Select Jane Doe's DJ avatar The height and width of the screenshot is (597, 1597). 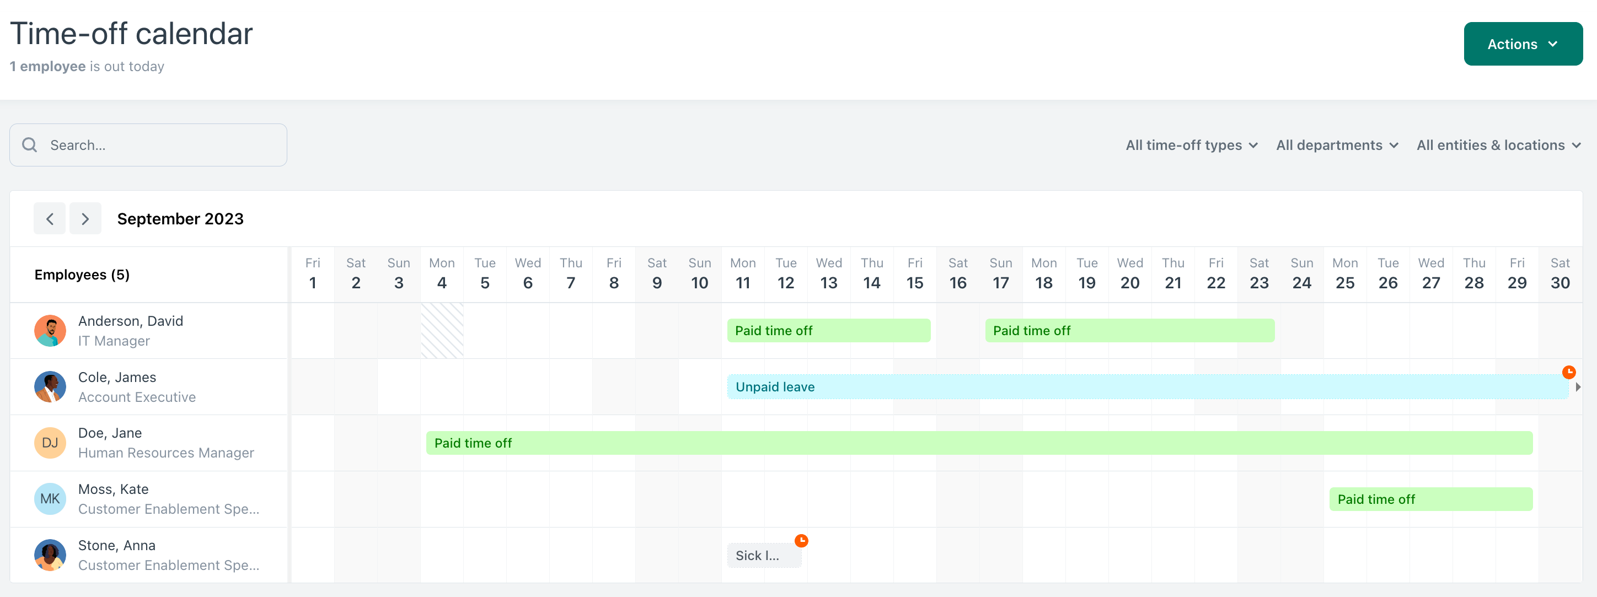point(50,442)
